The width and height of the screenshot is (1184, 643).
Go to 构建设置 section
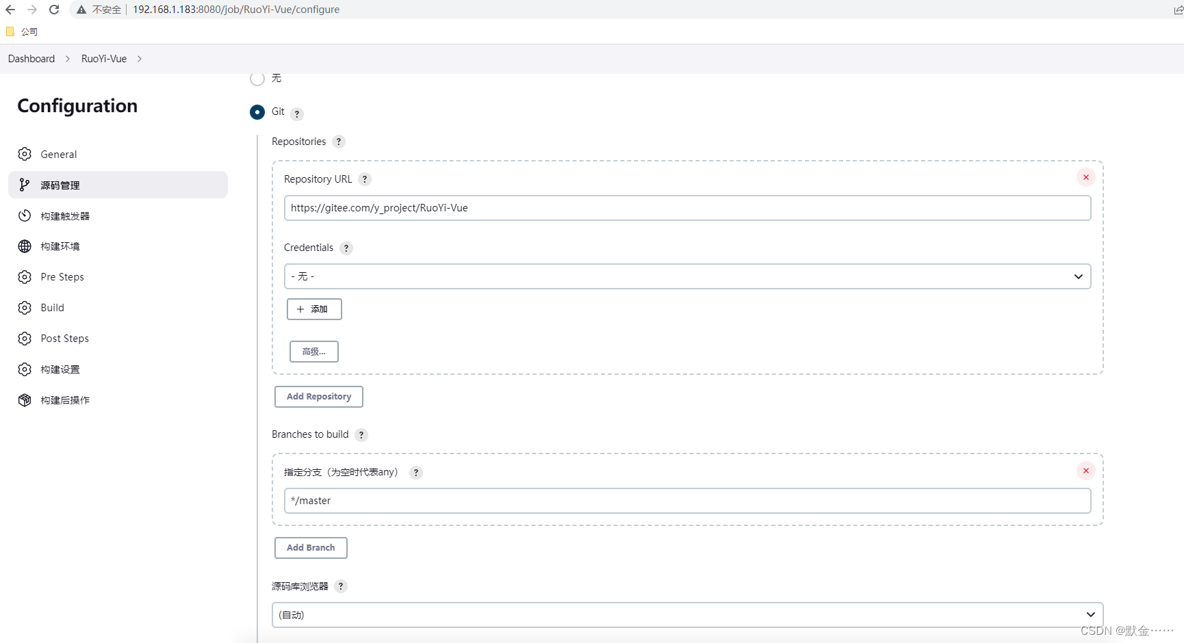(118, 369)
